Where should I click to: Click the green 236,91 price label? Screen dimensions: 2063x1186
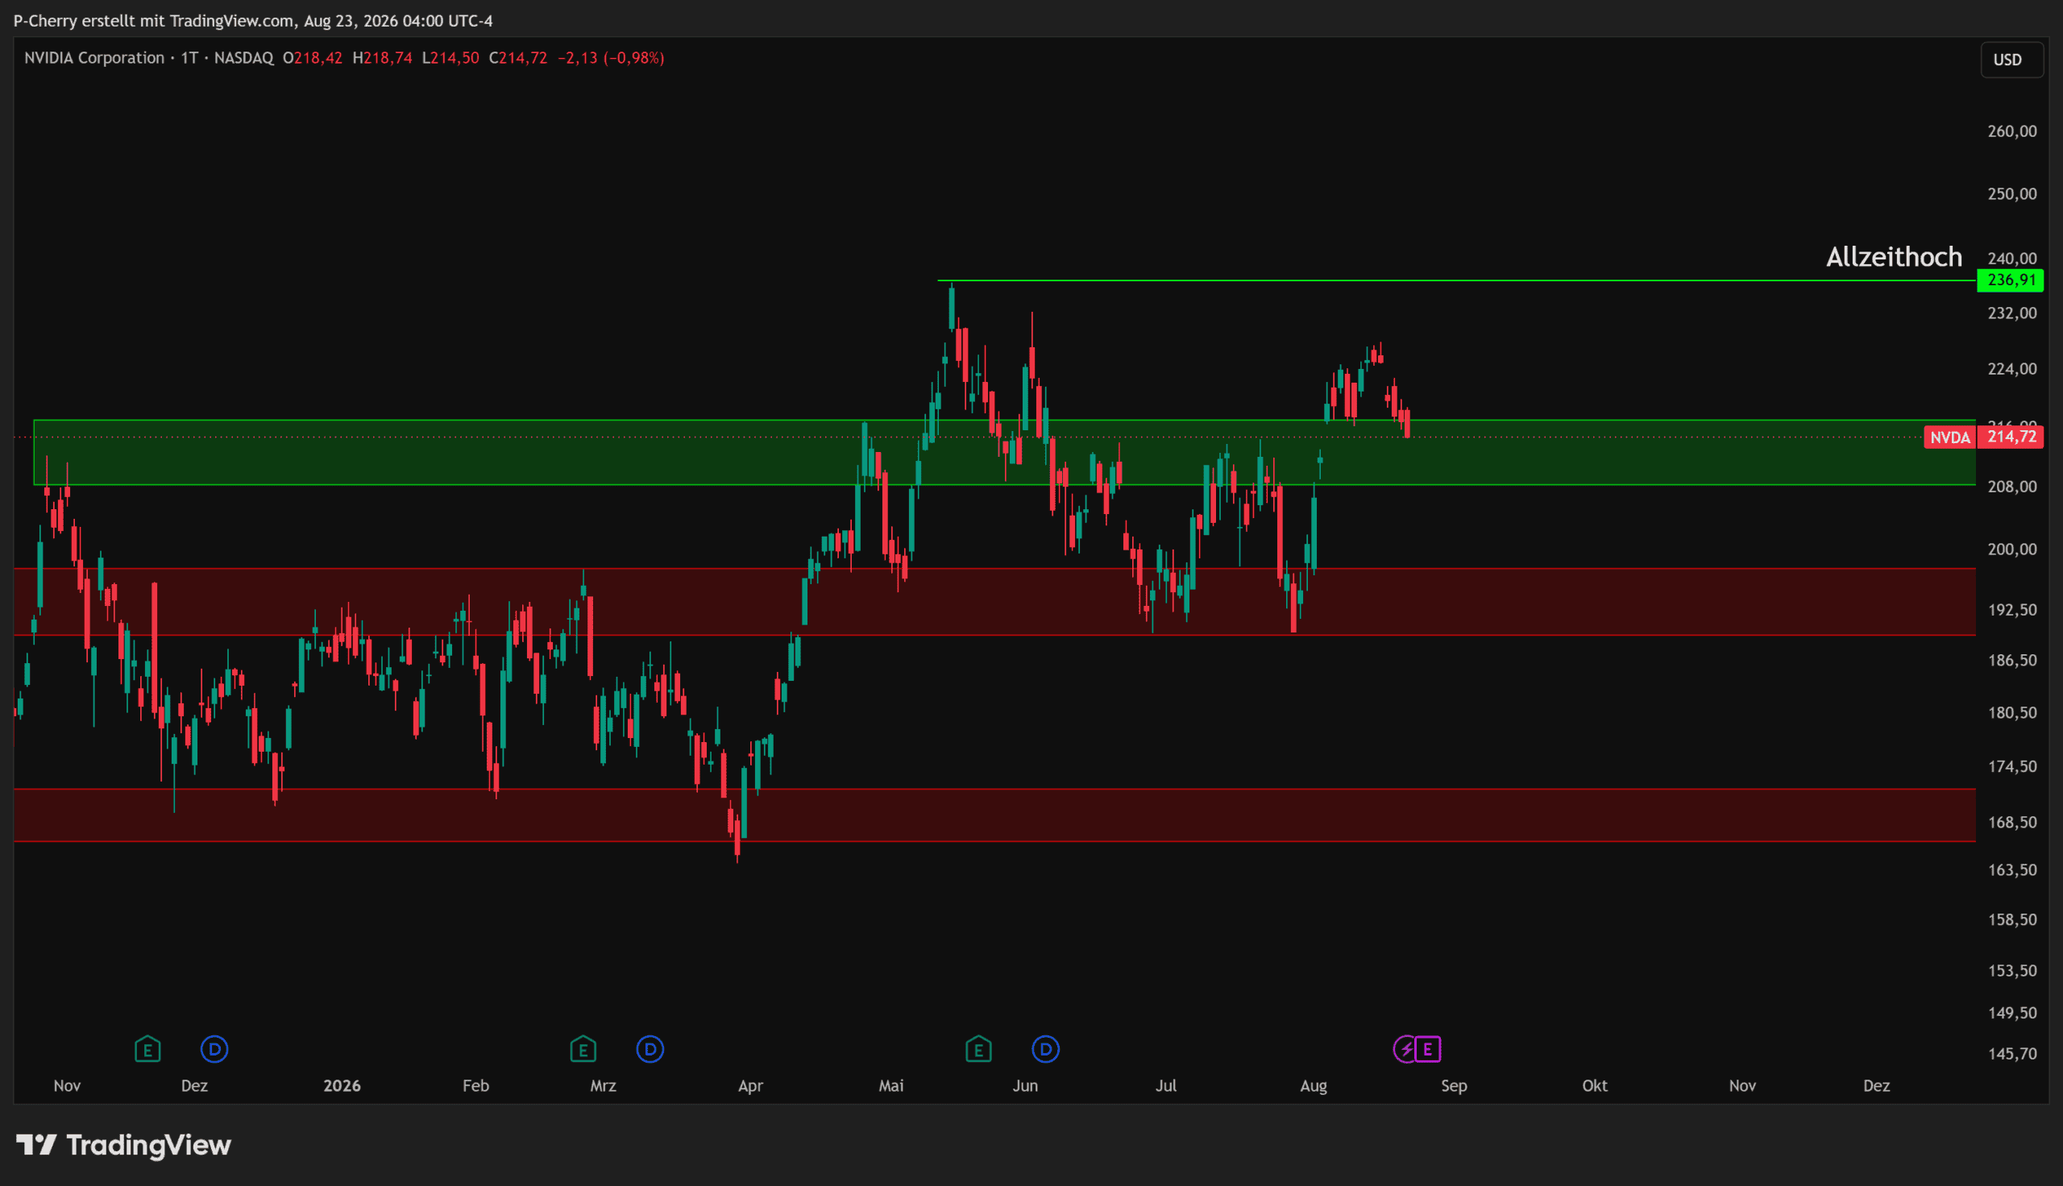click(2010, 280)
